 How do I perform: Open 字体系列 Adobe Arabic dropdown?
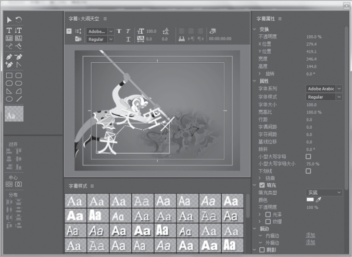point(324,89)
